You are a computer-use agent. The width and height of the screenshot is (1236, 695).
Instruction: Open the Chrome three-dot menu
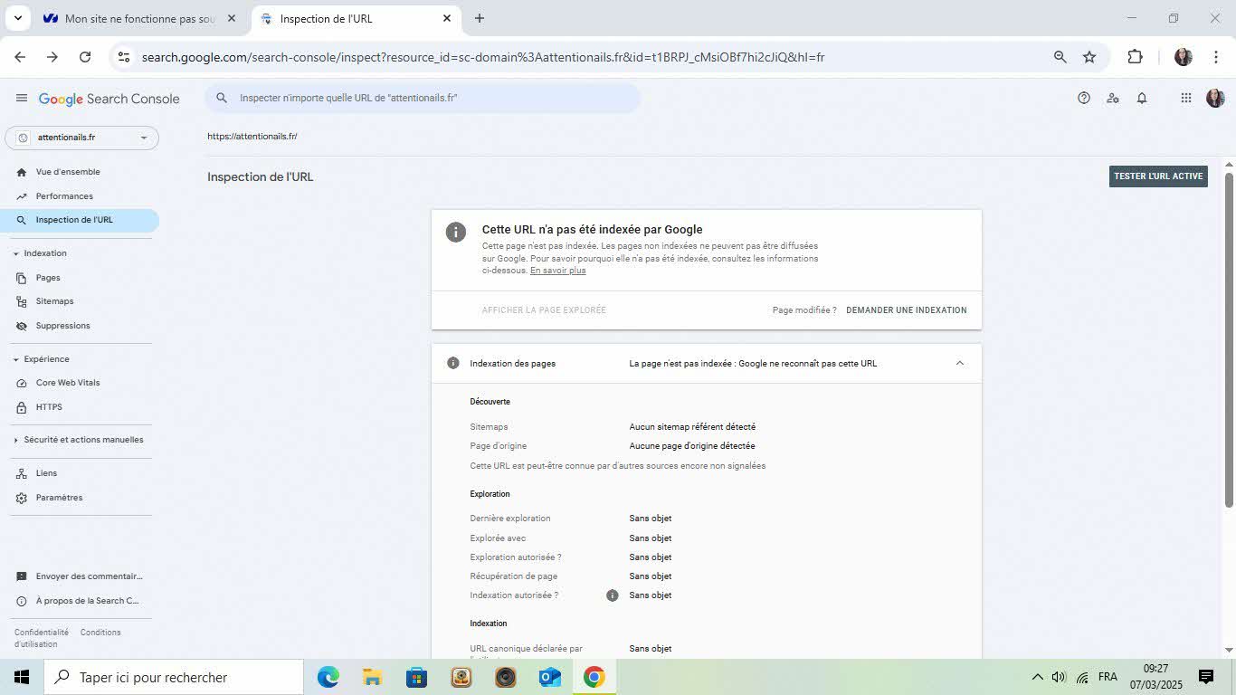(1216, 57)
